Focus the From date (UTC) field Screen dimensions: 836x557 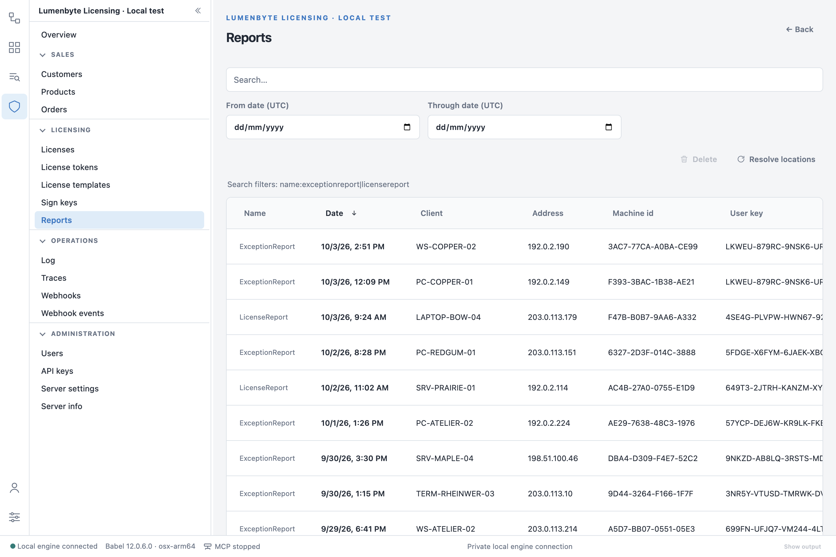323,127
